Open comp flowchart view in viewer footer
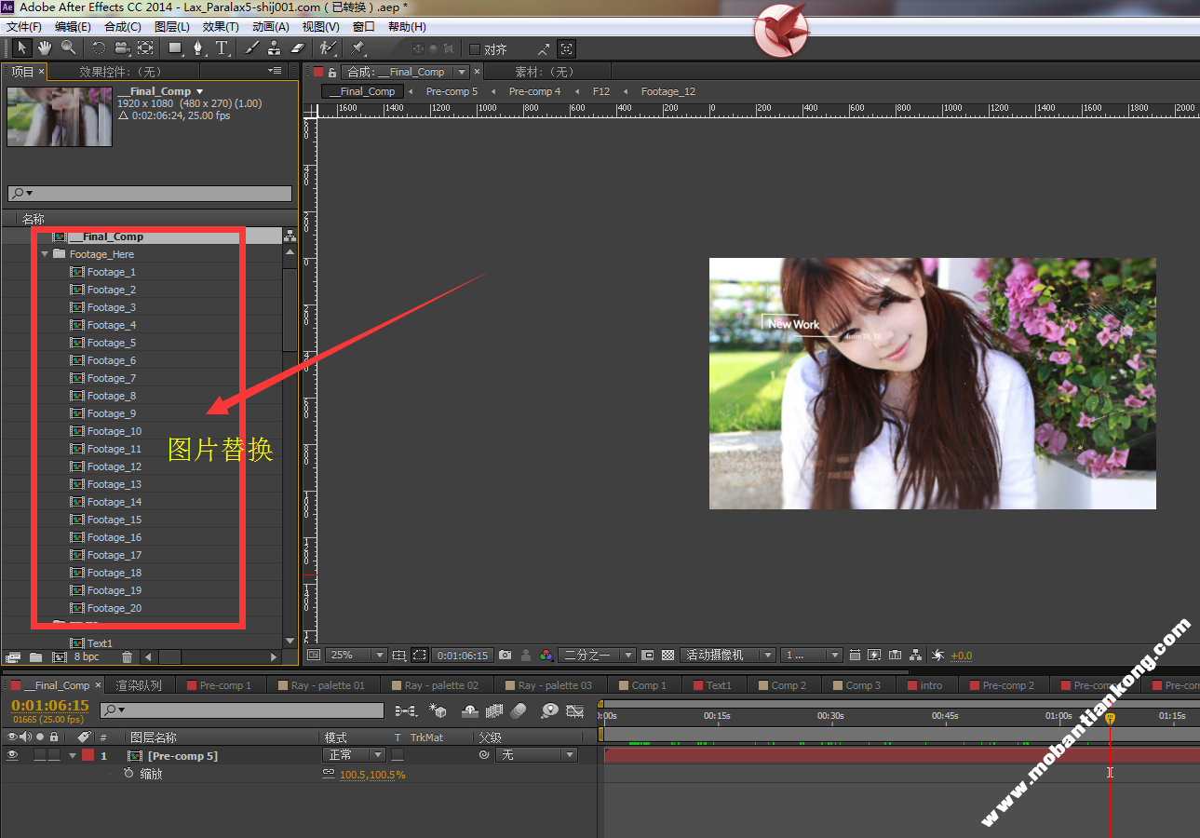 [x=916, y=656]
